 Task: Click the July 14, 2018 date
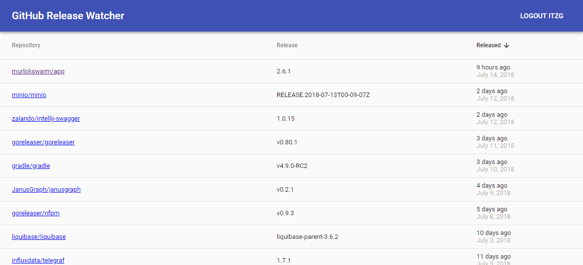(x=495, y=74)
